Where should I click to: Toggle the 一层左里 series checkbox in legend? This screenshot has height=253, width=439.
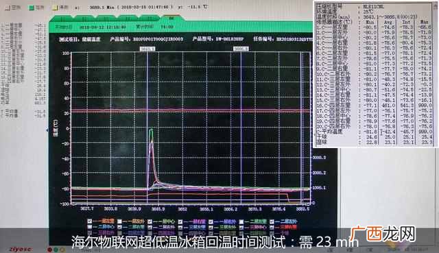pyautogui.click(x=90, y=221)
